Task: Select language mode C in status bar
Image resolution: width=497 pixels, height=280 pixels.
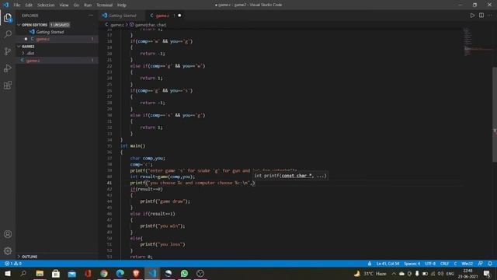Action: click(x=455, y=264)
